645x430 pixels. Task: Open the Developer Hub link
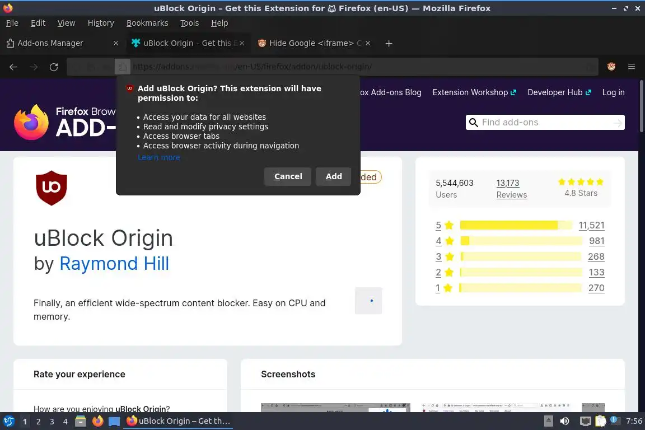pos(559,92)
